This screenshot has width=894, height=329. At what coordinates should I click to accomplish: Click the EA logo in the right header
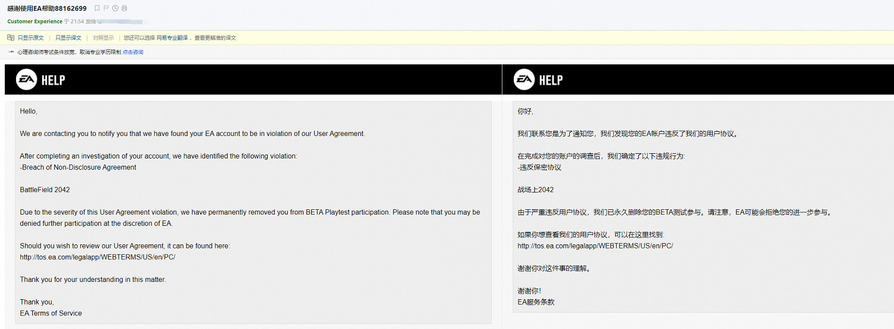524,79
